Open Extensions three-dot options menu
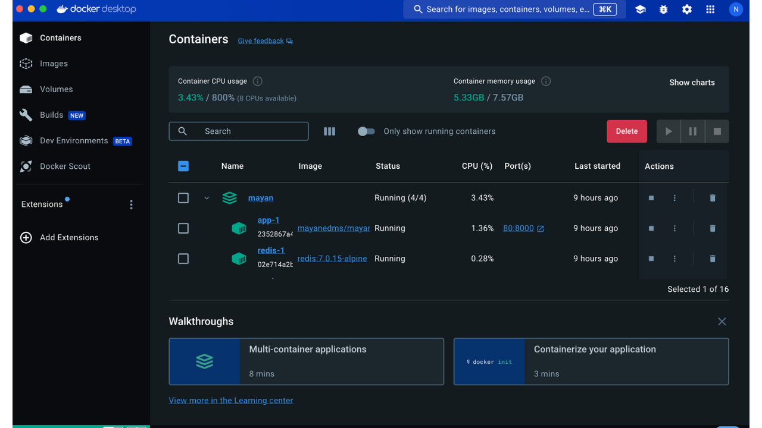The image size is (762, 428). (131, 204)
